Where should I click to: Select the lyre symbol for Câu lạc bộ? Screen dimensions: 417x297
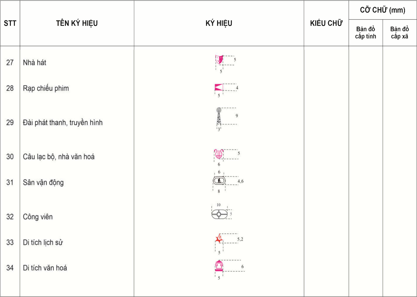[219, 154]
